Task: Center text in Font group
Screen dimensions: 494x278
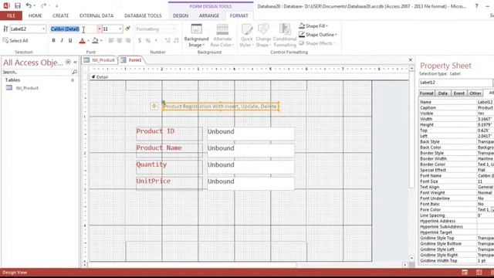Action: click(120, 40)
